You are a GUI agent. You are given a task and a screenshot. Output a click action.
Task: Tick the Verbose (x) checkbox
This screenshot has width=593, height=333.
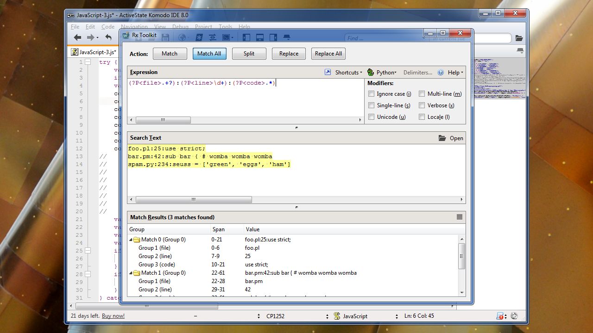[x=422, y=105]
